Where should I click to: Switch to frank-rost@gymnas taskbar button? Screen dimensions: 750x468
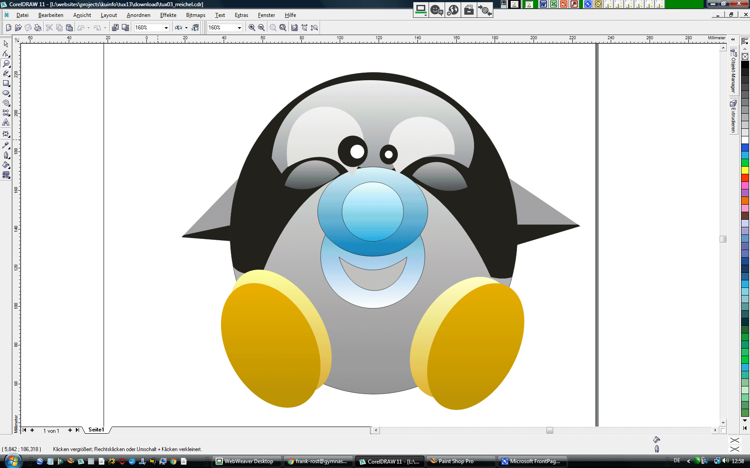coord(318,461)
